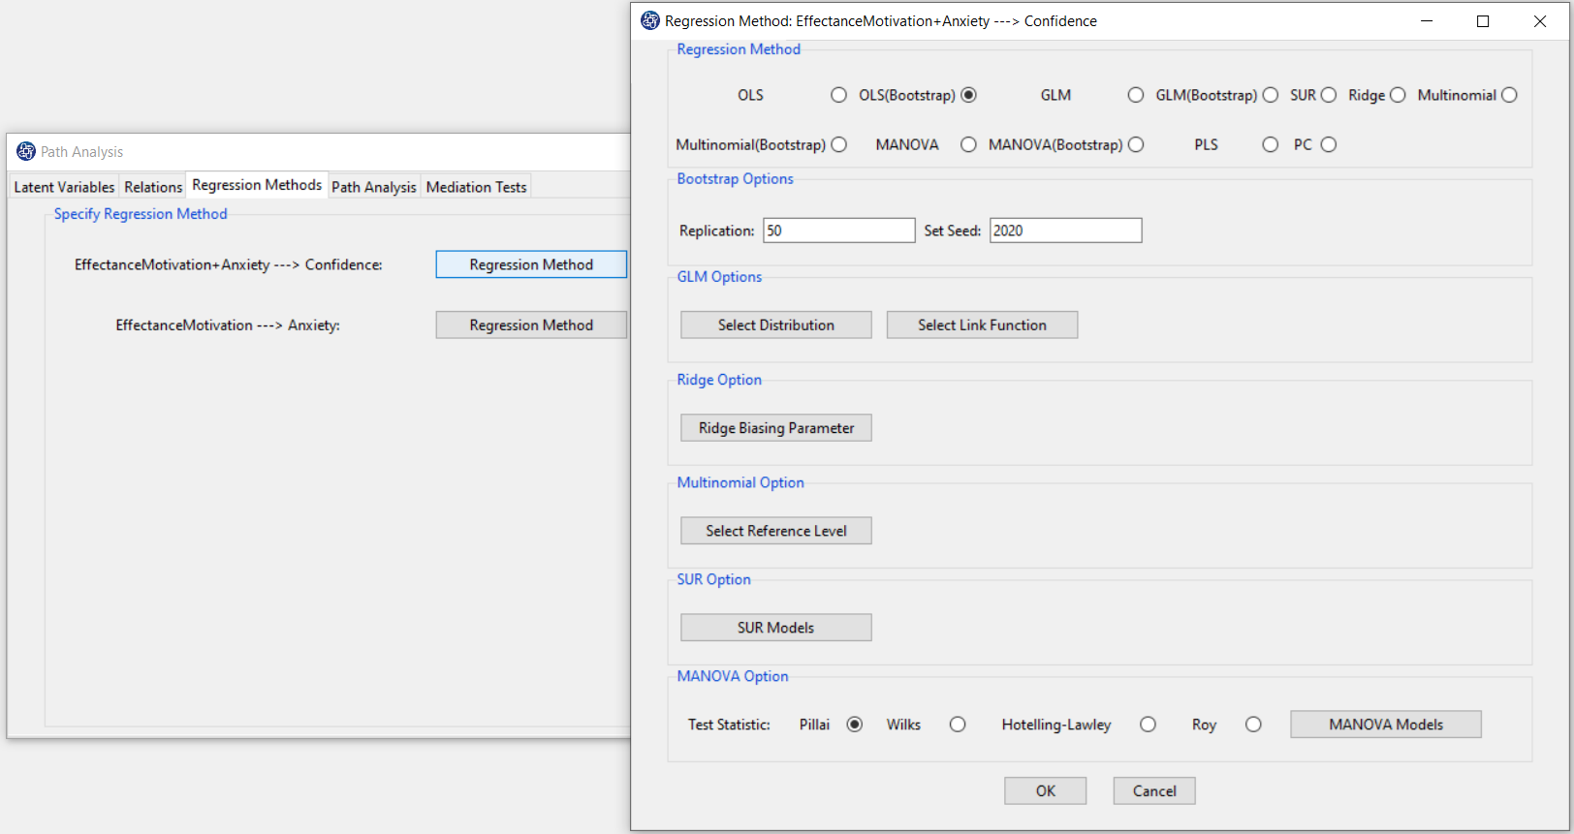
Task: Open Regression Method for Confidence path
Action: 531,264
